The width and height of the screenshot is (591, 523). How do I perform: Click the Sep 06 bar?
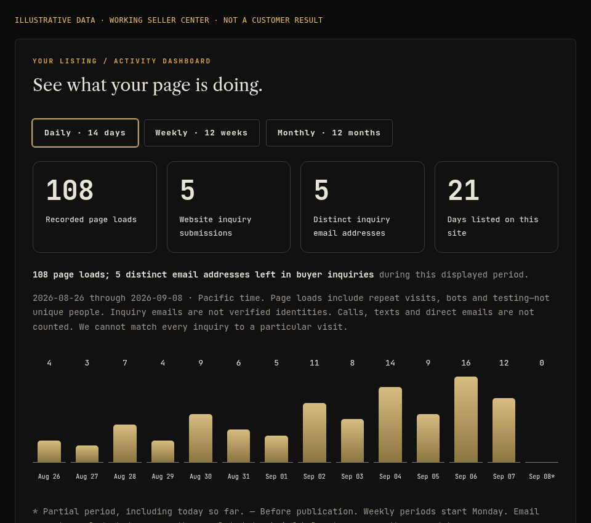[466, 420]
